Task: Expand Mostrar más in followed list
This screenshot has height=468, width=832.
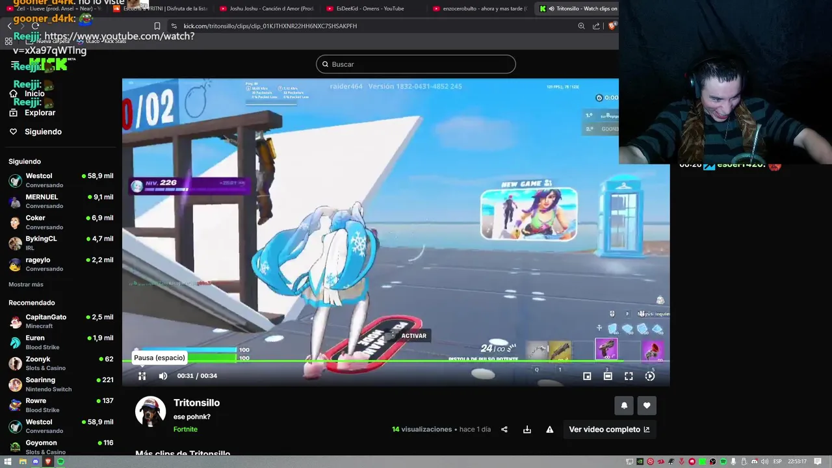Action: point(26,285)
